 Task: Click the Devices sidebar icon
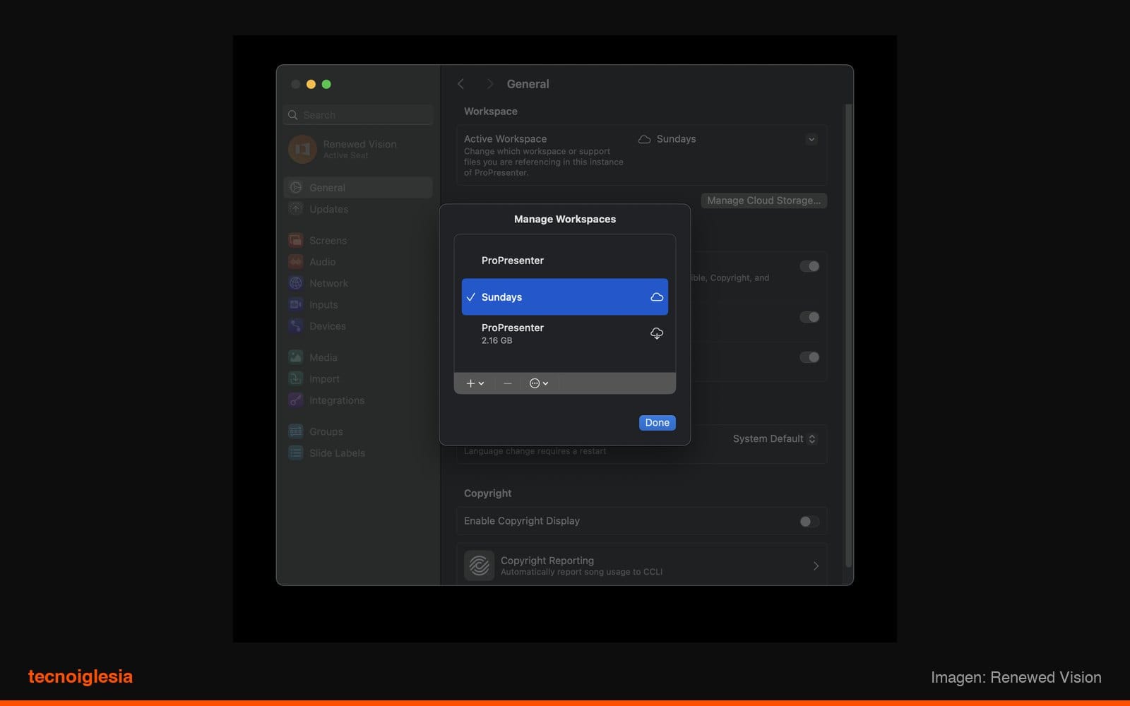tap(296, 325)
